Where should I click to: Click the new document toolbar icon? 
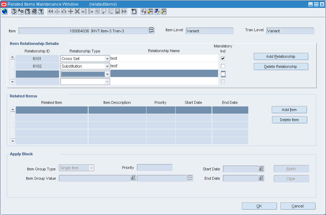point(134,12)
